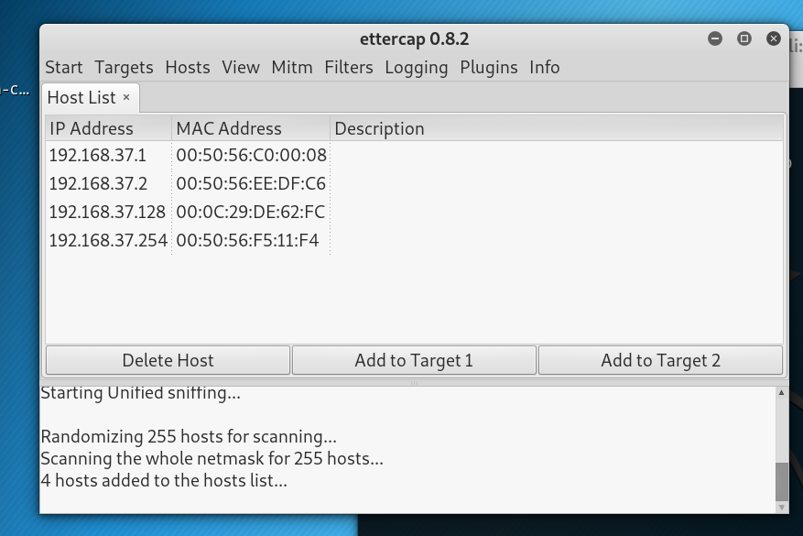
Task: Click MAC address 00:0C:29:DE:62:FC
Action: tap(251, 213)
